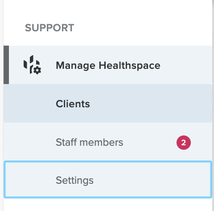
Task: Click the SUPPORT section heading
Action: [x=49, y=28]
